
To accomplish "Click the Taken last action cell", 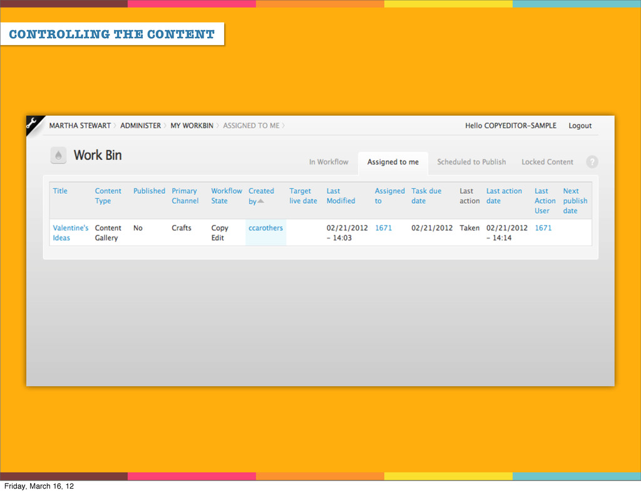I will (x=469, y=228).
